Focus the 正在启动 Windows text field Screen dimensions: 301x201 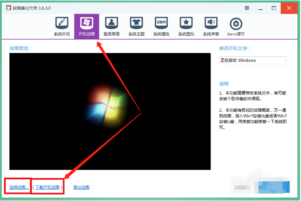pyautogui.click(x=252, y=61)
